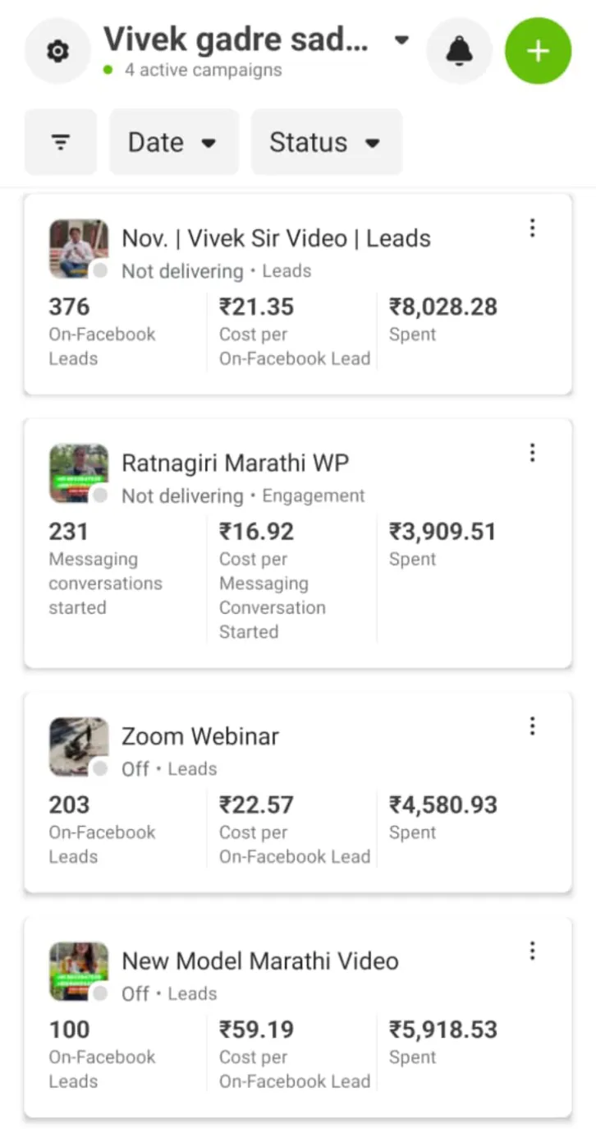The width and height of the screenshot is (596, 1129).
Task: Open the filter lines icon button
Action: [x=61, y=142]
